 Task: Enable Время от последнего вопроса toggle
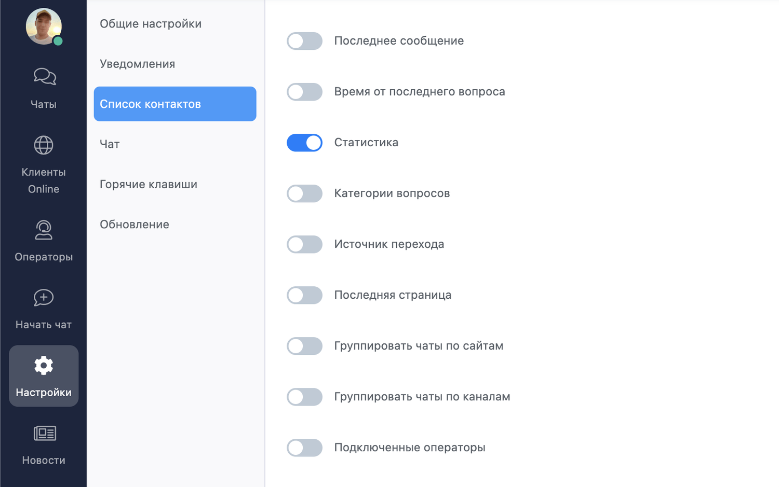304,92
